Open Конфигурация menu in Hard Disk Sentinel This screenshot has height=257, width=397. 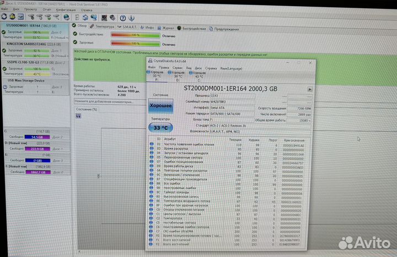tap(66, 10)
